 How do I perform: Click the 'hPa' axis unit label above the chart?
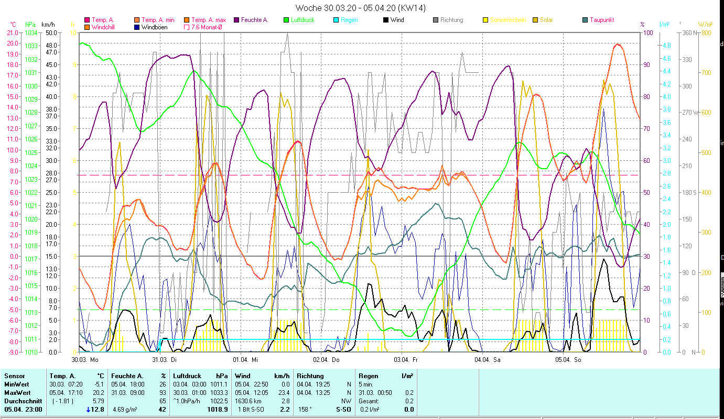pyautogui.click(x=30, y=24)
